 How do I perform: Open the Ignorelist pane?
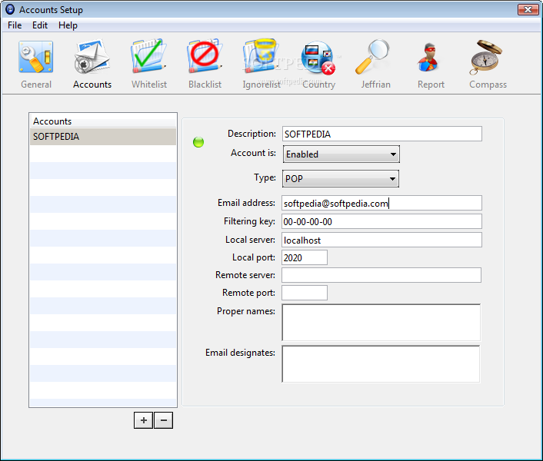262,65
